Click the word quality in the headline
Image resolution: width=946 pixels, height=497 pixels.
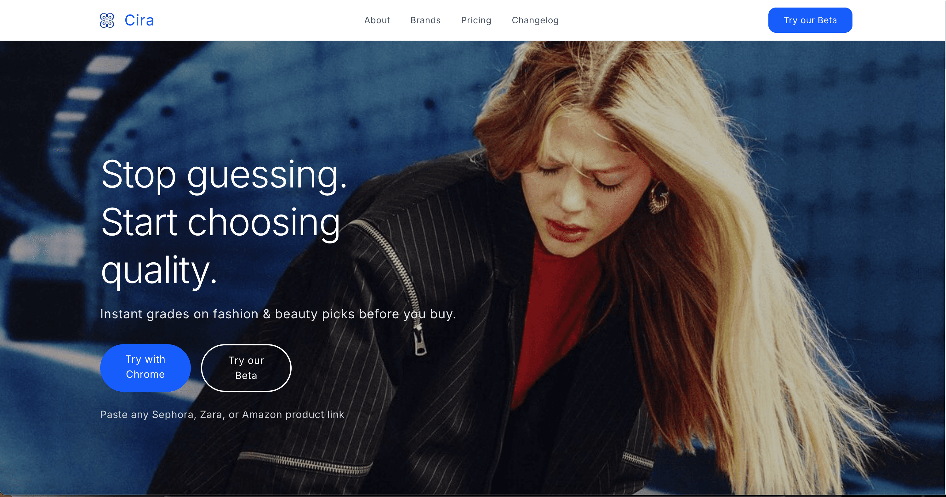159,270
